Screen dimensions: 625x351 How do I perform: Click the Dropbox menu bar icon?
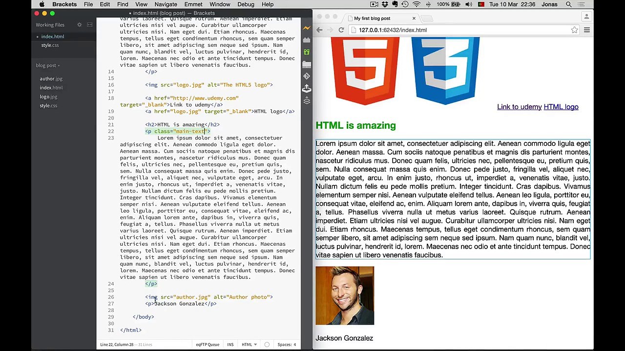385,4
